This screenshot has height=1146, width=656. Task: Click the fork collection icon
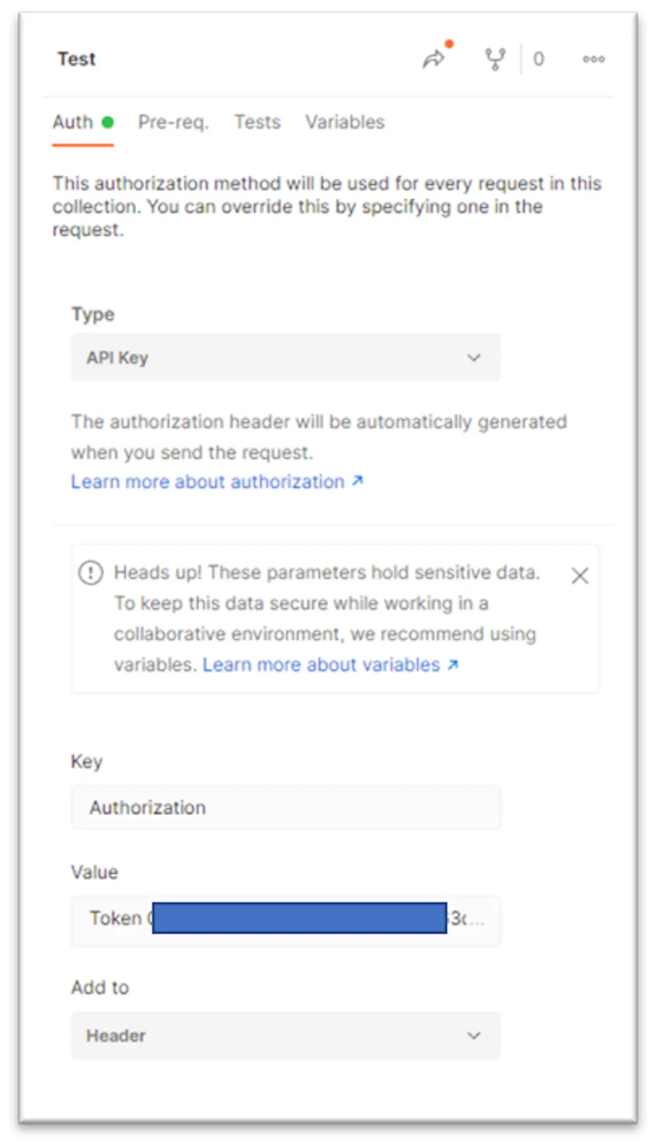click(495, 59)
